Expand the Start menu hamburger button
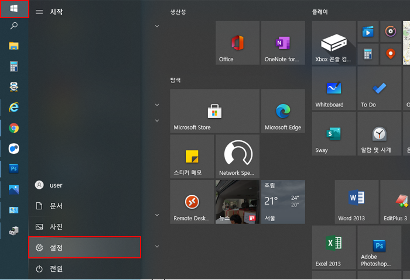The height and width of the screenshot is (280, 410). (39, 12)
